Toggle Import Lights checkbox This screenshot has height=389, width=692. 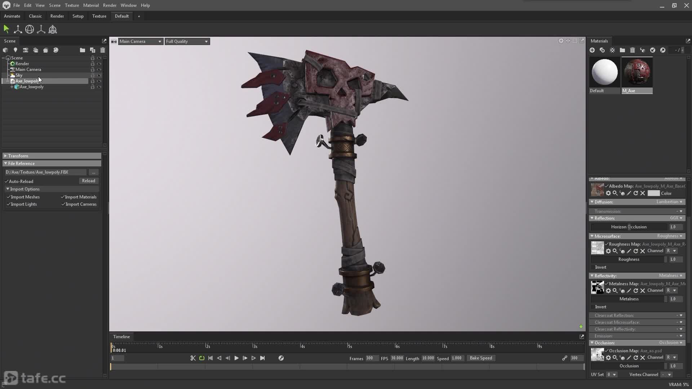9,204
